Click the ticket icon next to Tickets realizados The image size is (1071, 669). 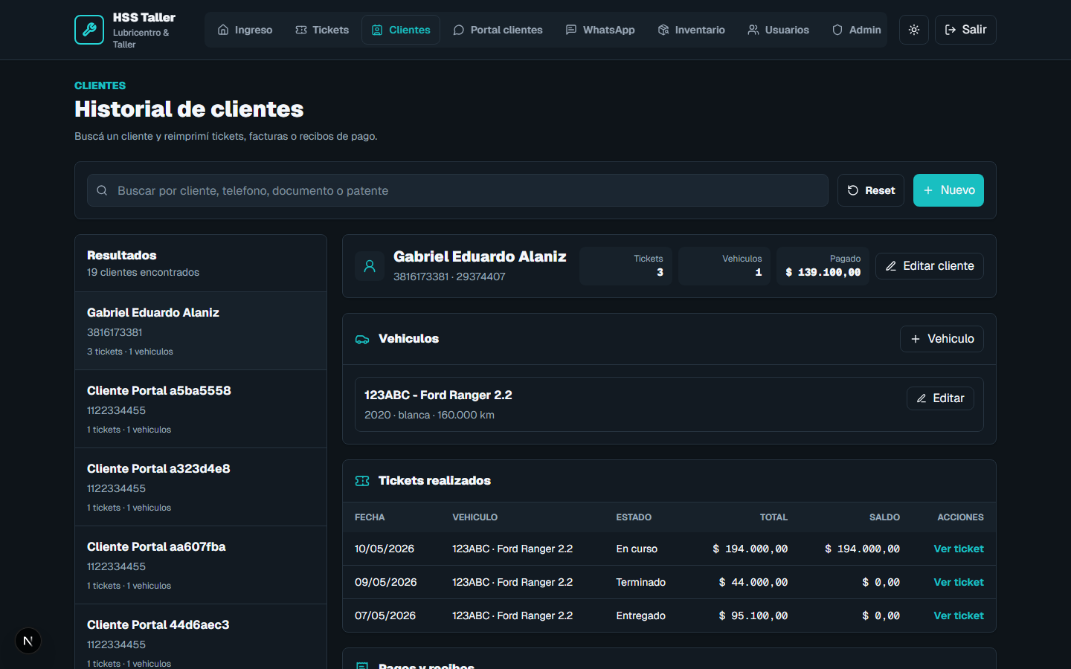click(x=362, y=481)
